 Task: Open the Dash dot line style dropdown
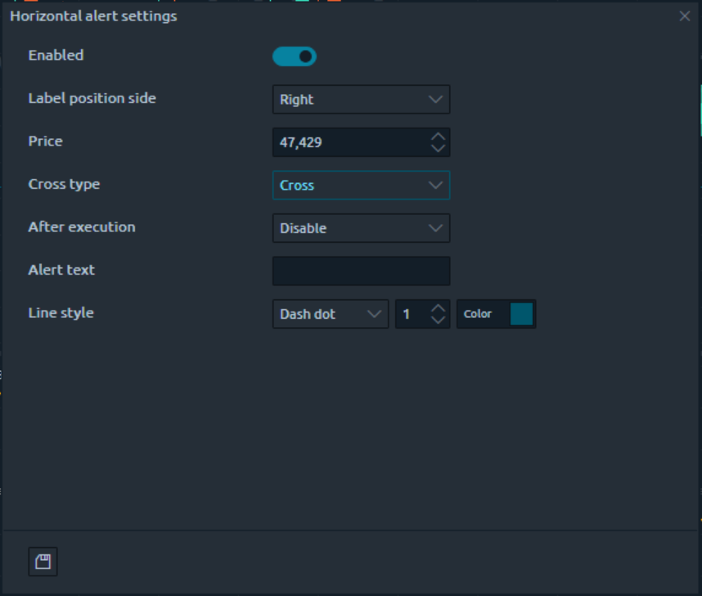[x=330, y=314]
